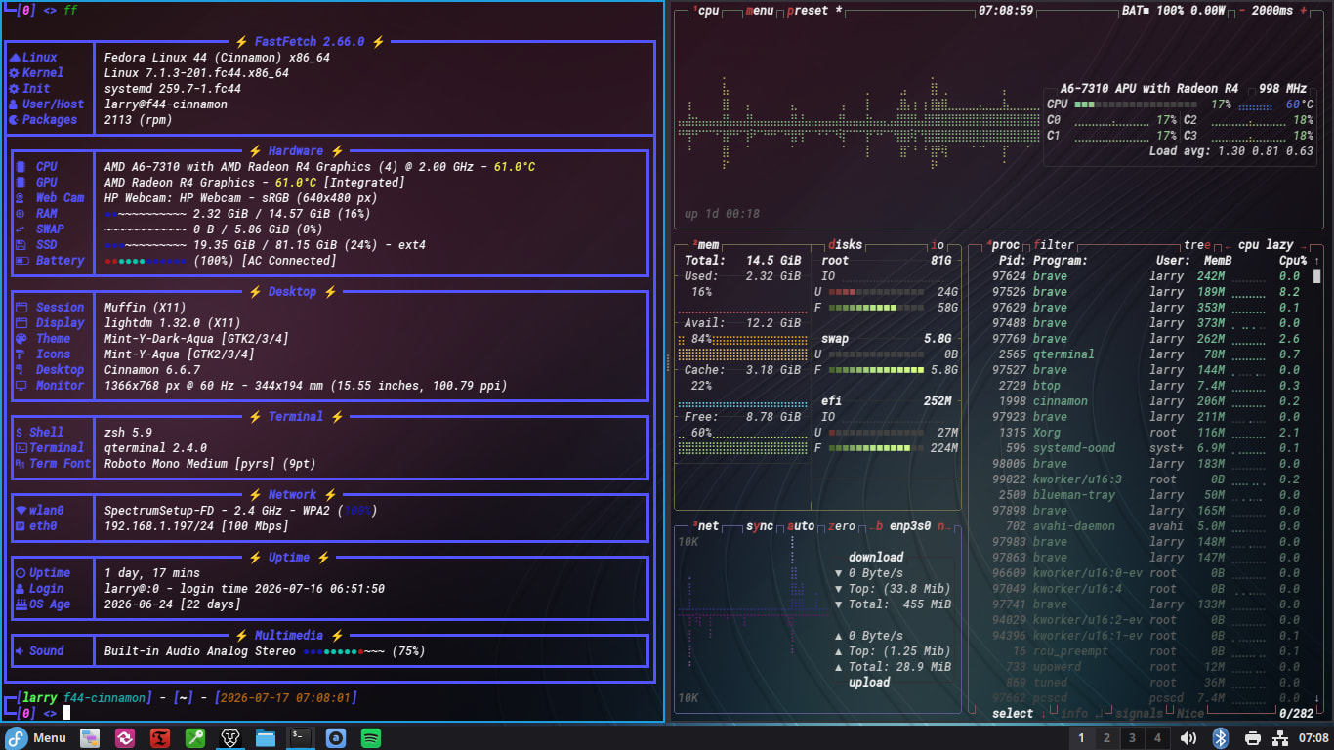
Task: Cycle the btop preset option
Action: click(x=813, y=11)
